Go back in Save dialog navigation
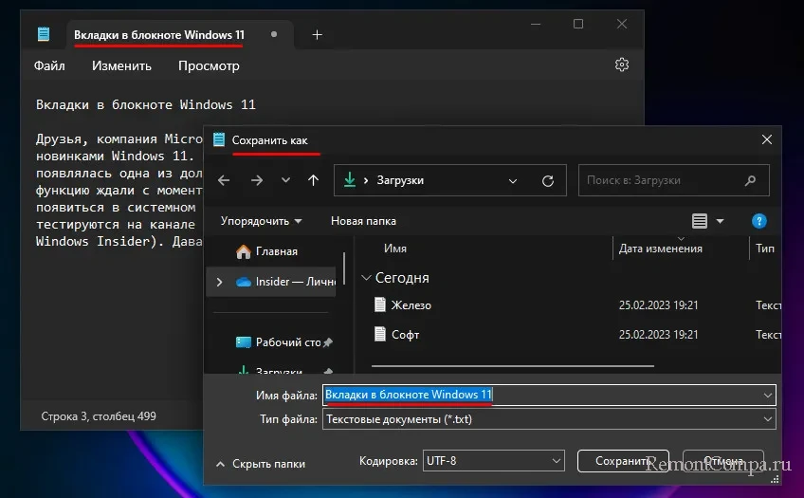 click(x=224, y=180)
